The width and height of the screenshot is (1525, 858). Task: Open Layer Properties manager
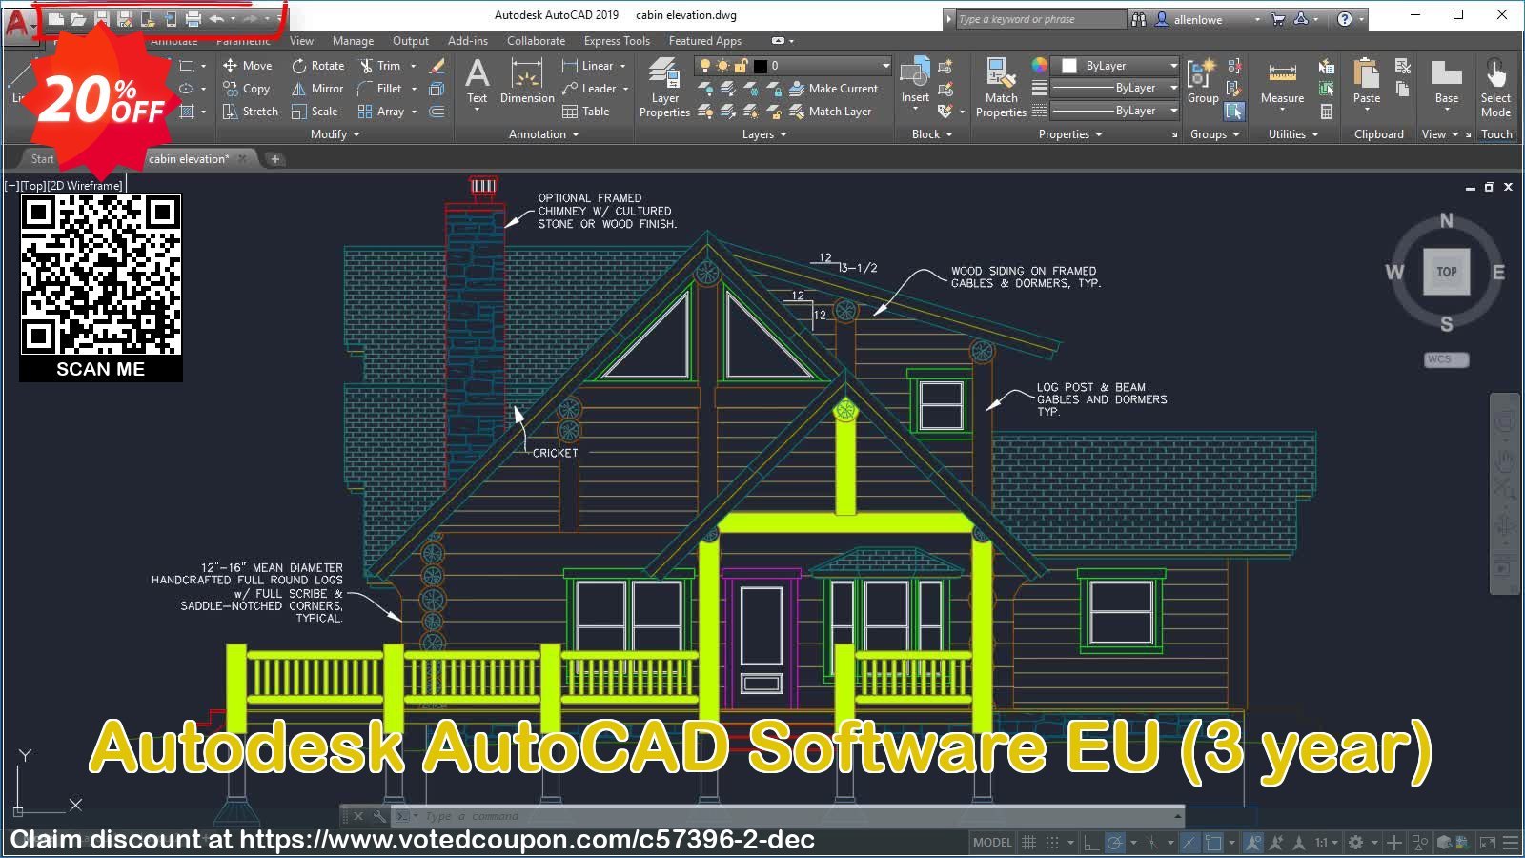point(664,87)
